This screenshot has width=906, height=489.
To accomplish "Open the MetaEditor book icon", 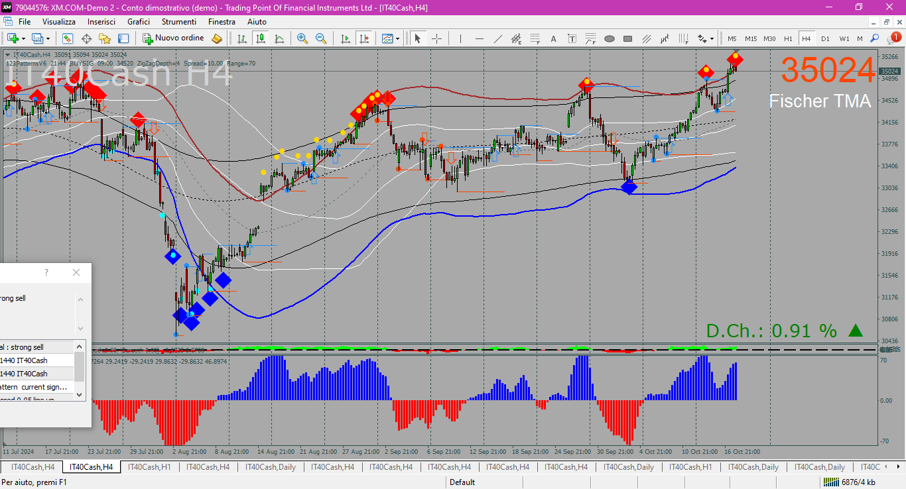I will [217, 38].
